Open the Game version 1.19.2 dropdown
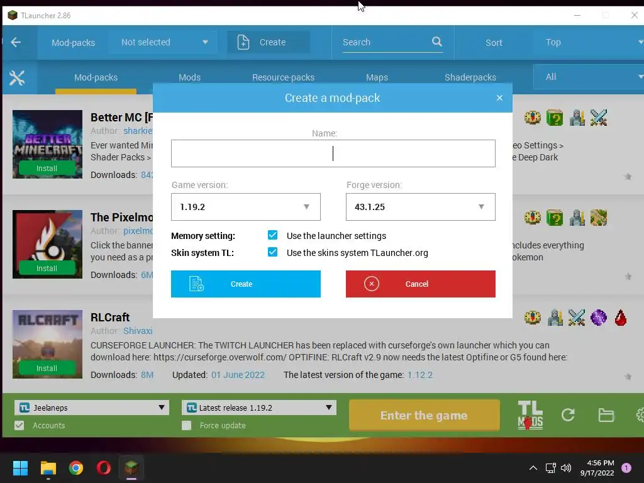Screen dimensions: 644x483 [x=246, y=207]
